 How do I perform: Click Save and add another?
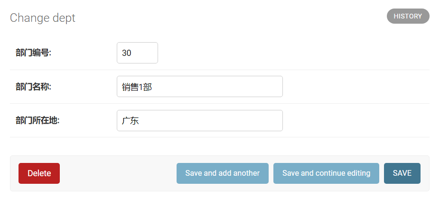(222, 173)
